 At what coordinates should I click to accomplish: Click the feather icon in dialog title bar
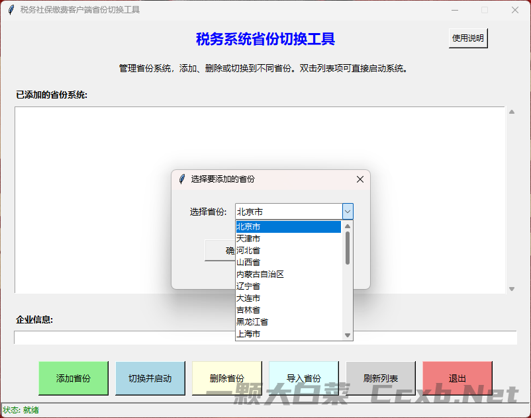[182, 179]
